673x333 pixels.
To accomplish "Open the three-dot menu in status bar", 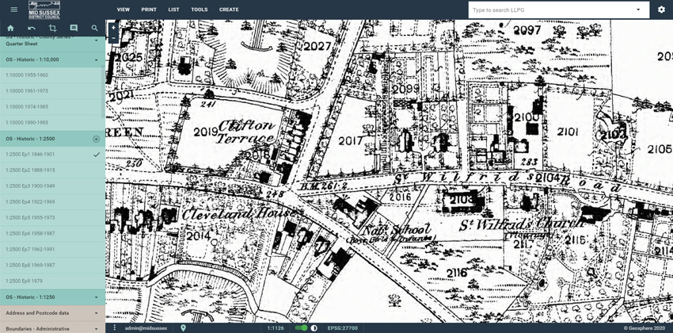I will 115,327.
